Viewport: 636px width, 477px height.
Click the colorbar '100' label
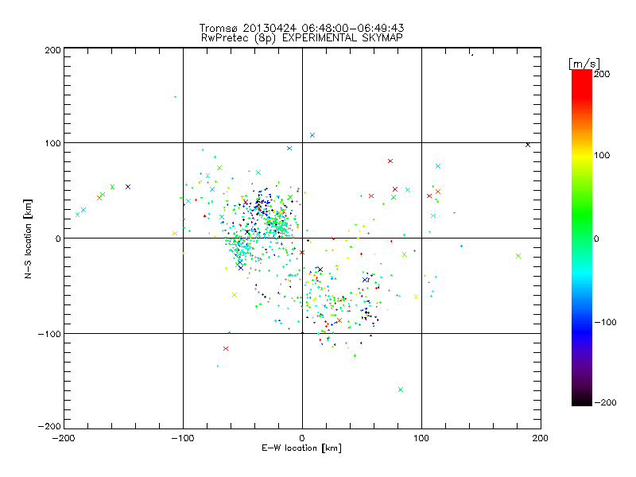[x=602, y=155]
